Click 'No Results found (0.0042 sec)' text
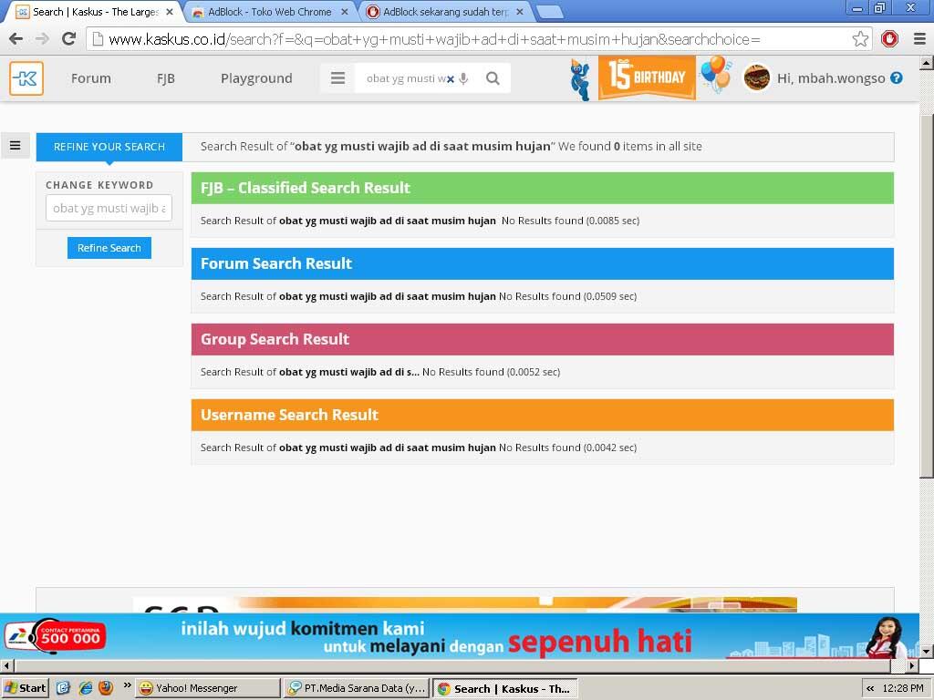 tap(567, 448)
